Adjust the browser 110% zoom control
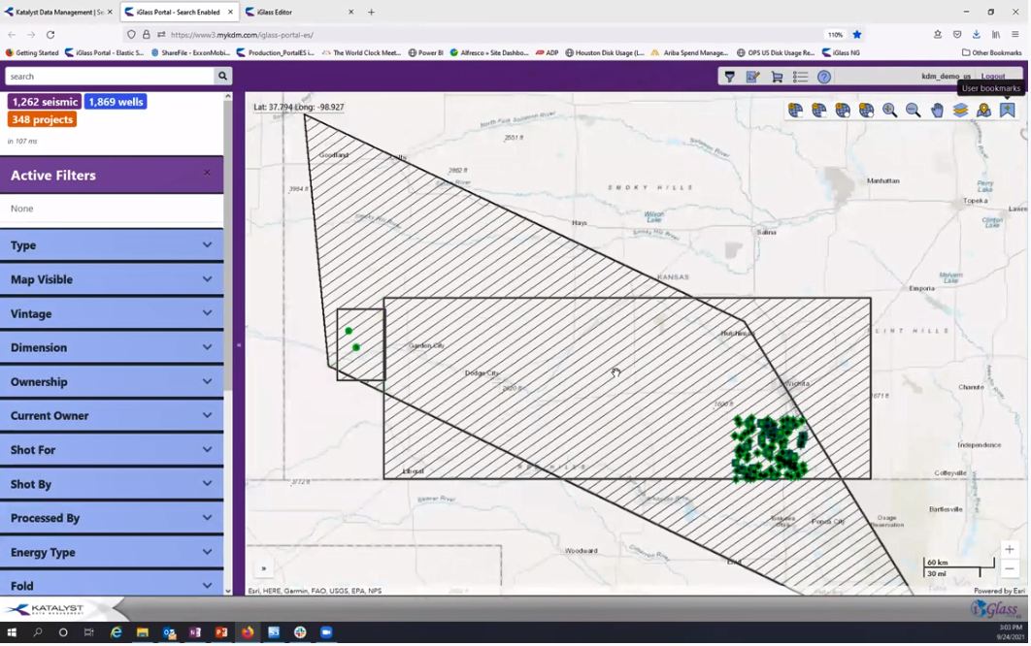 pyautogui.click(x=835, y=34)
